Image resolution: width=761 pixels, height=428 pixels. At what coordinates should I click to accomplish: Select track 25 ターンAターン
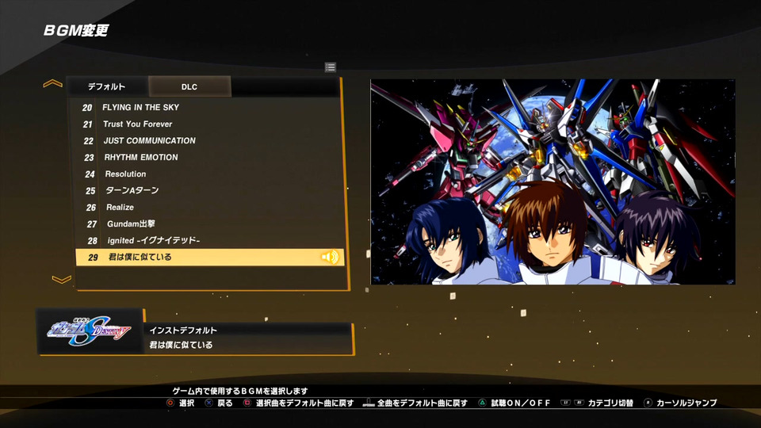[209, 190]
